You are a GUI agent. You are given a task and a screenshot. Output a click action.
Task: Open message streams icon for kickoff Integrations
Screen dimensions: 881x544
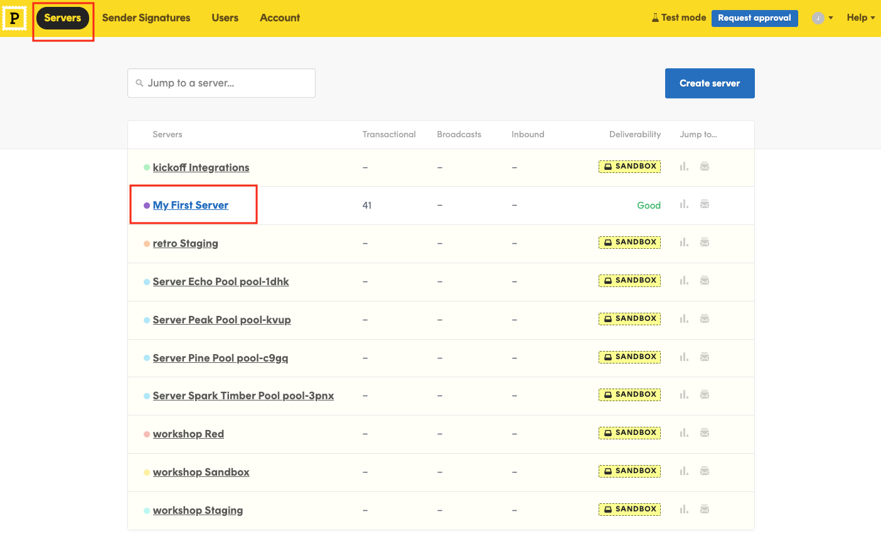(705, 166)
